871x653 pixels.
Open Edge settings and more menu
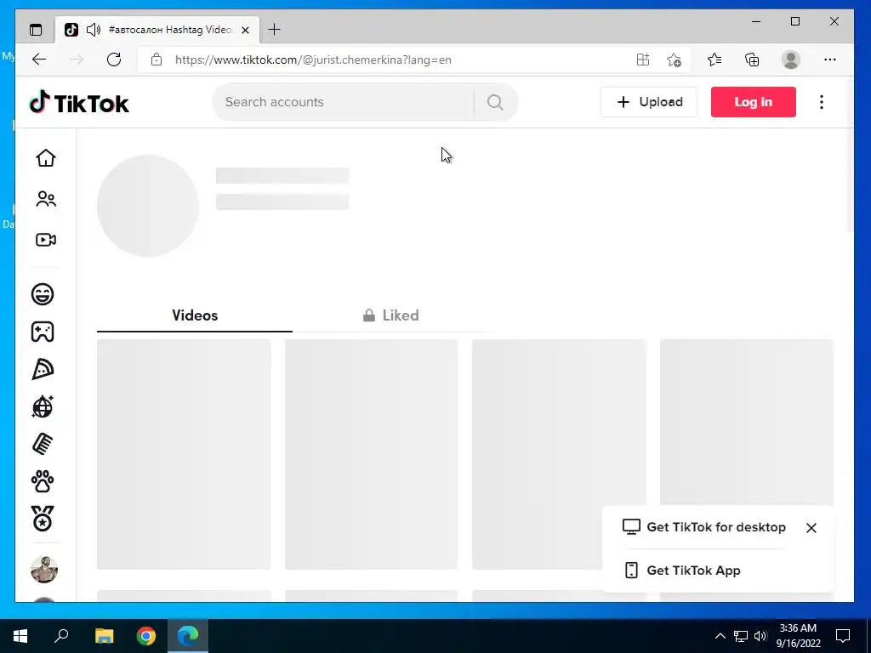[x=830, y=60]
